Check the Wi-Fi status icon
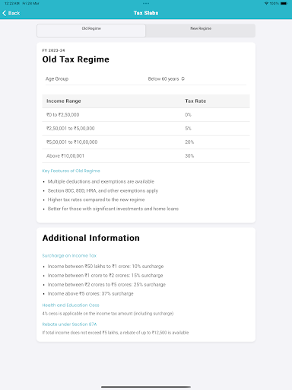 coord(266,3)
